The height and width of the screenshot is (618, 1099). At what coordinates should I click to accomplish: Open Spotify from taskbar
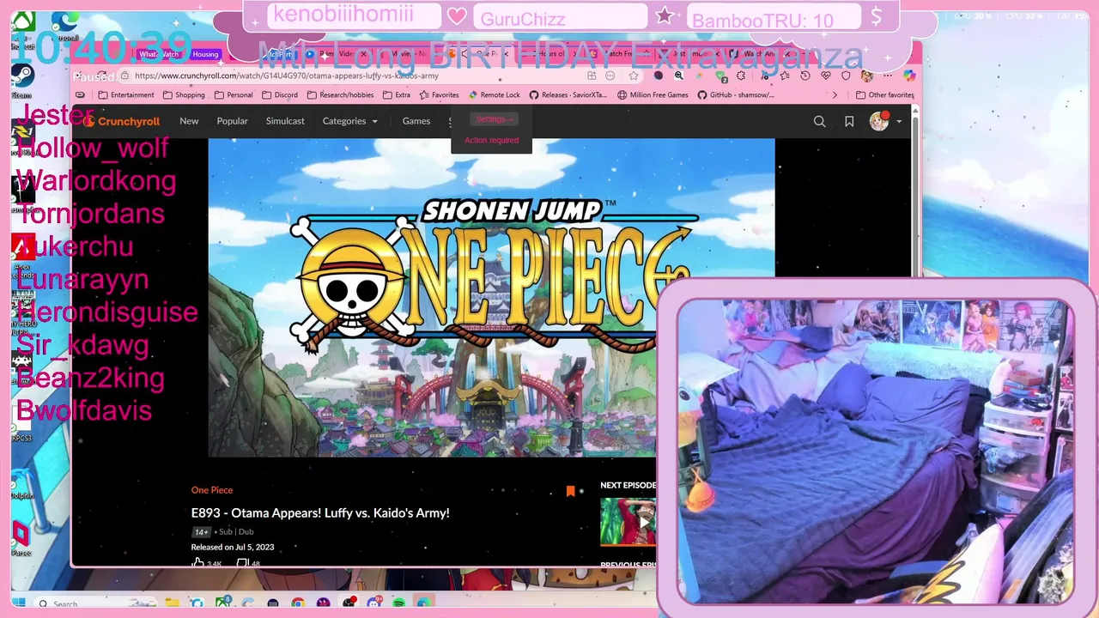click(399, 603)
